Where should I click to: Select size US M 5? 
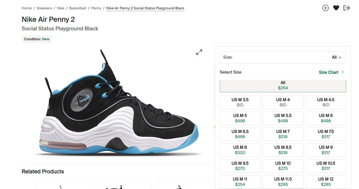(240, 118)
